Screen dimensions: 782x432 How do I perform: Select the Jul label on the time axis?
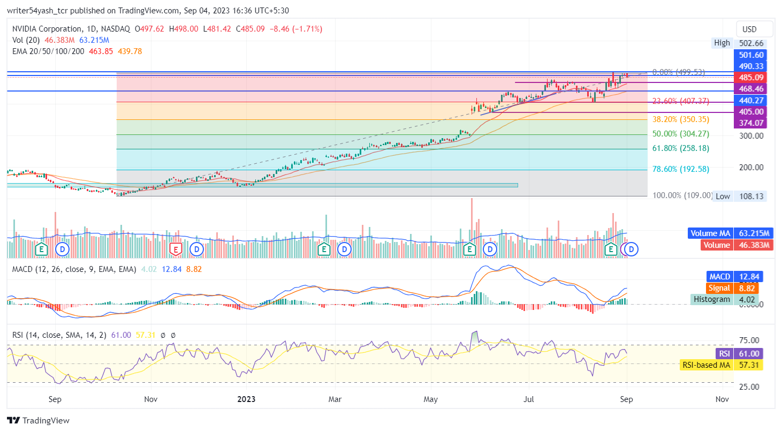(530, 399)
